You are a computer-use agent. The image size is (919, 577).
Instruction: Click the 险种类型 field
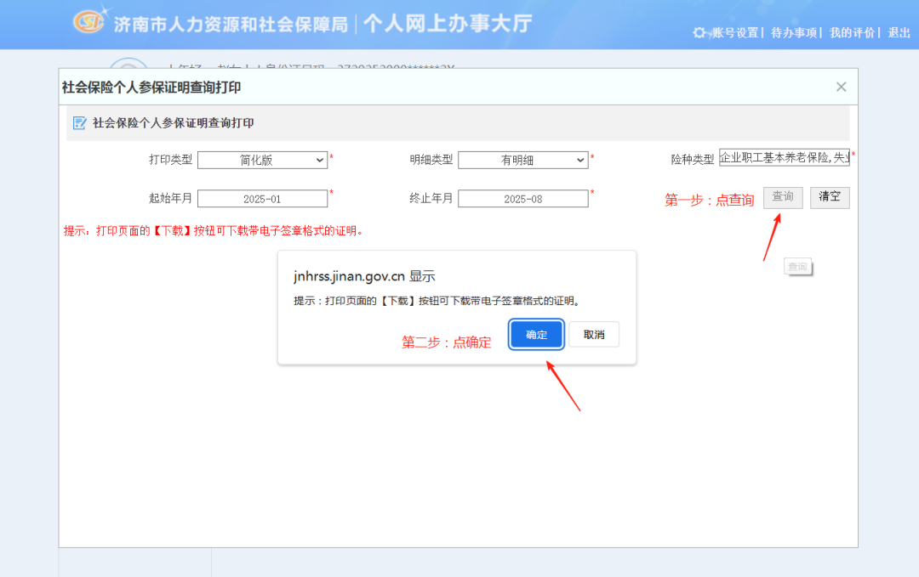coord(785,157)
